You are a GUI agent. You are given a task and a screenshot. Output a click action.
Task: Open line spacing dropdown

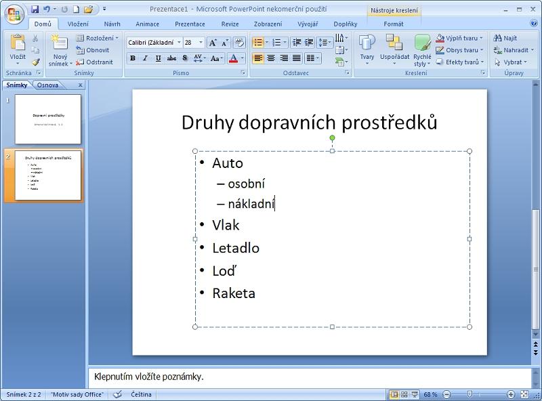[325, 43]
